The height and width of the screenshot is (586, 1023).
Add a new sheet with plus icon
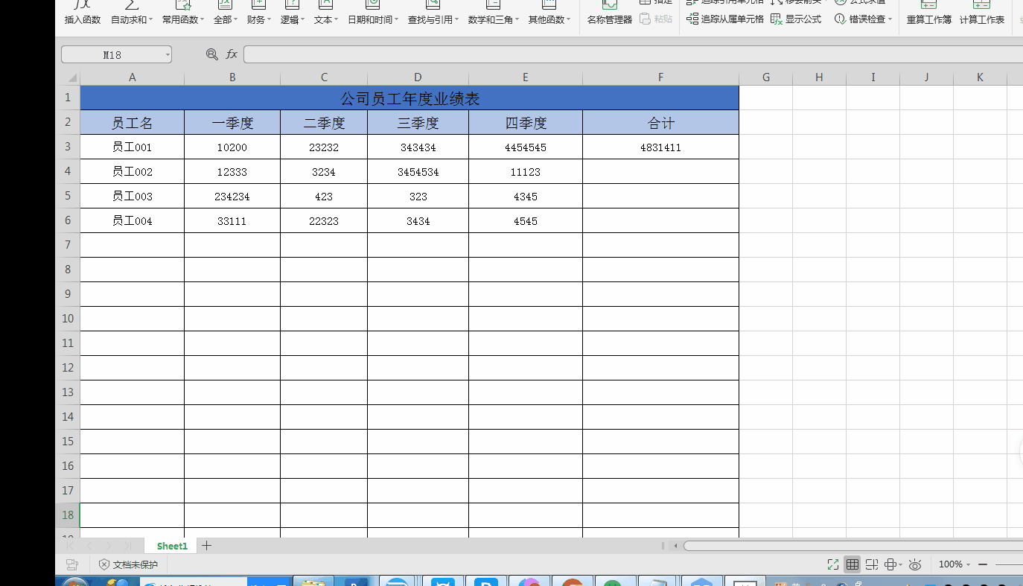pyautogui.click(x=207, y=546)
